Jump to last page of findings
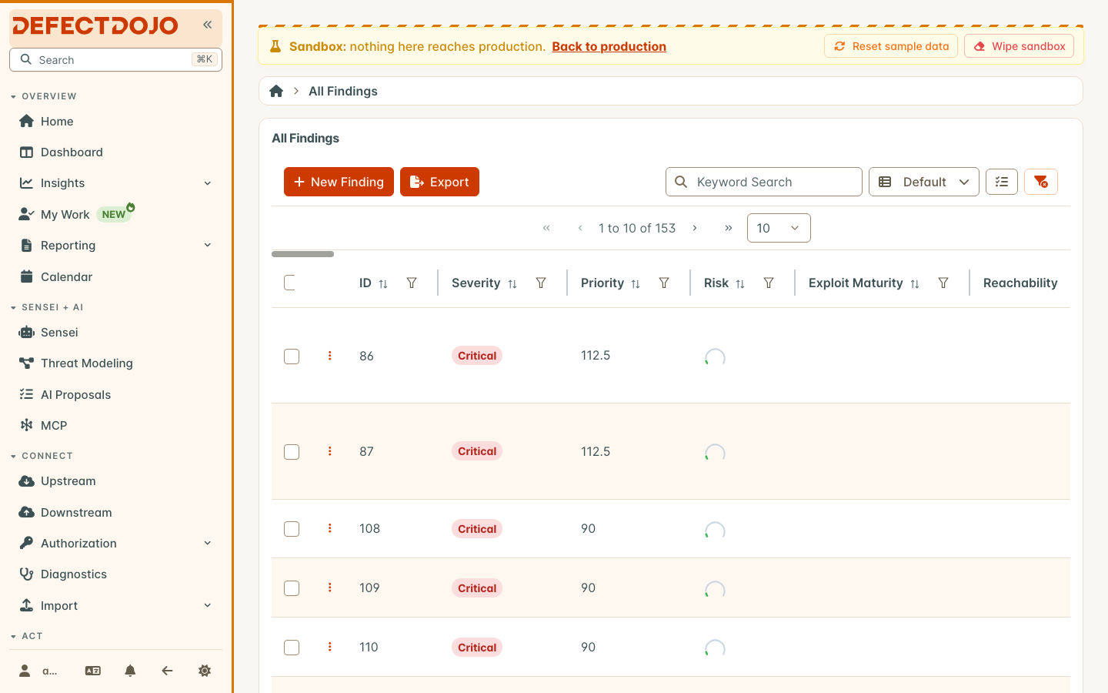Screen dimensions: 1108x693 (729, 228)
